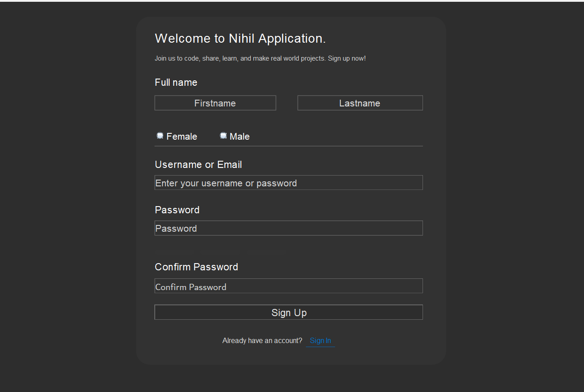Select the Male radio button
584x392 pixels.
tap(223, 136)
